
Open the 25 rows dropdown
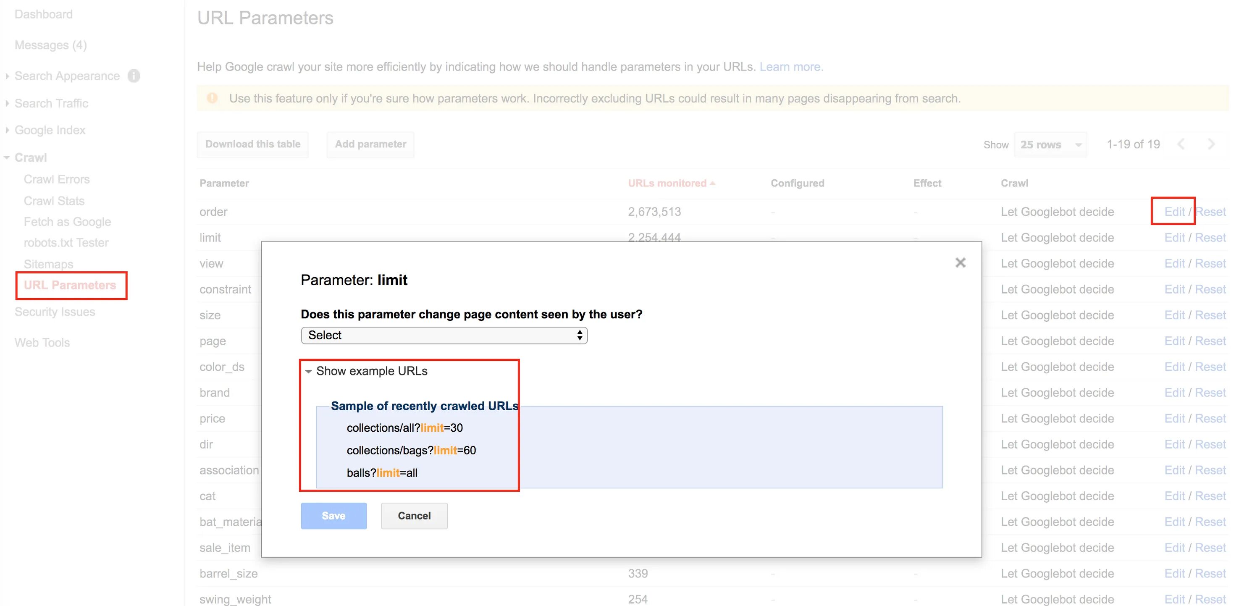point(1050,145)
